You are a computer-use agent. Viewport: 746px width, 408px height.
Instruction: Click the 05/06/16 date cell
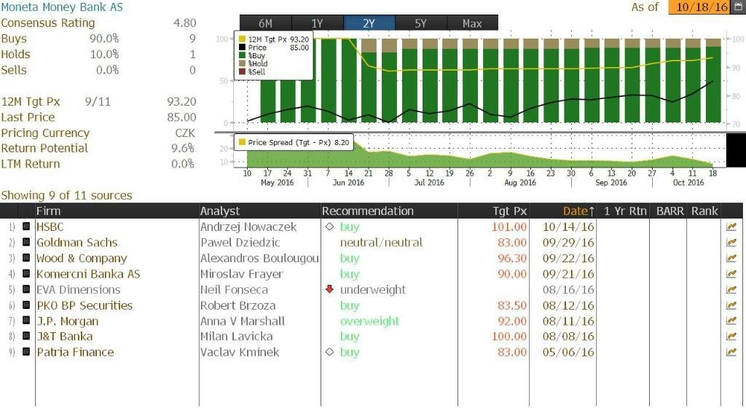(x=568, y=352)
